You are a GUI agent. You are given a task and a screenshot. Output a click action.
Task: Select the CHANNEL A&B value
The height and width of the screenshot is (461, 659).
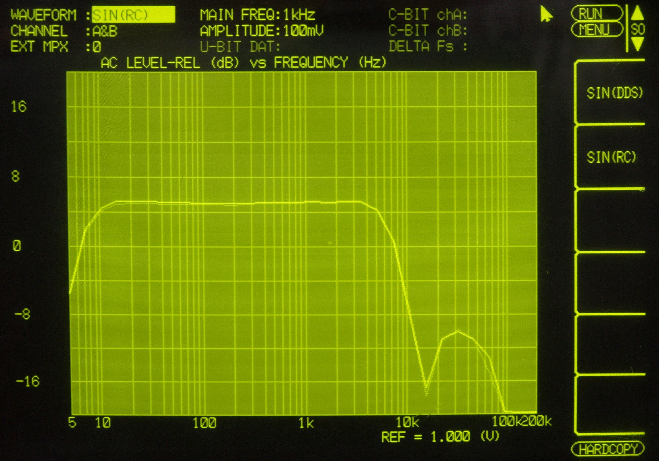[x=105, y=31]
